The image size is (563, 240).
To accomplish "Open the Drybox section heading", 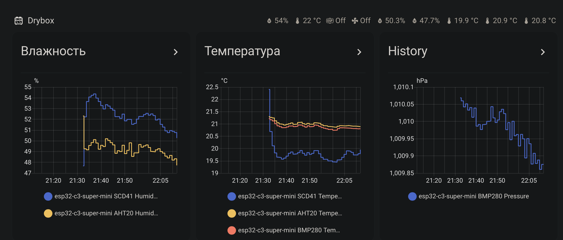I will click(x=41, y=20).
